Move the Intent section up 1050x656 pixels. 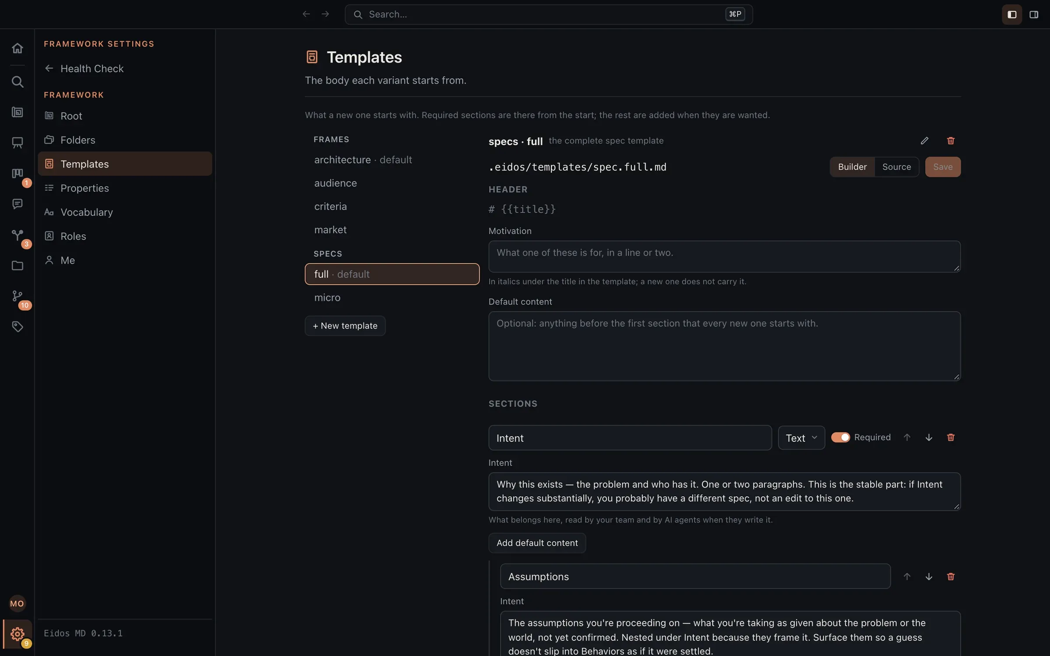point(907,437)
